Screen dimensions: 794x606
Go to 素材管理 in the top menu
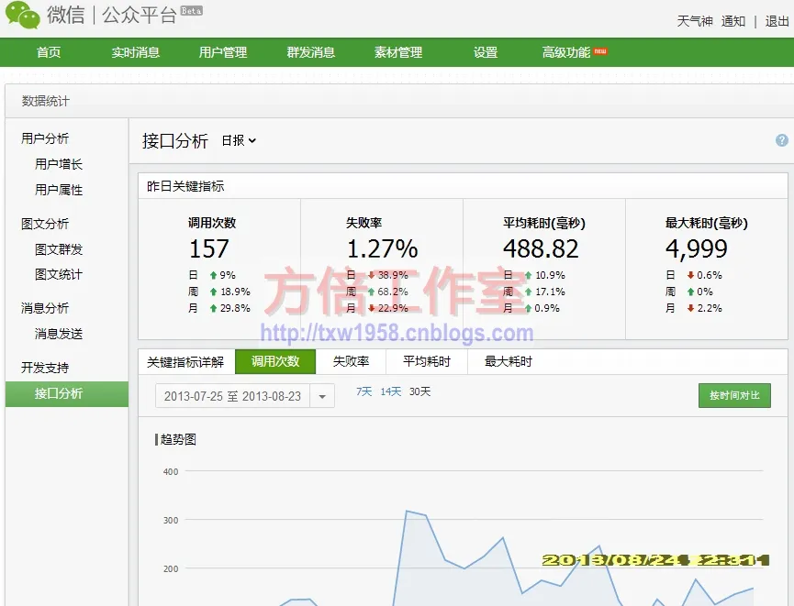point(398,52)
